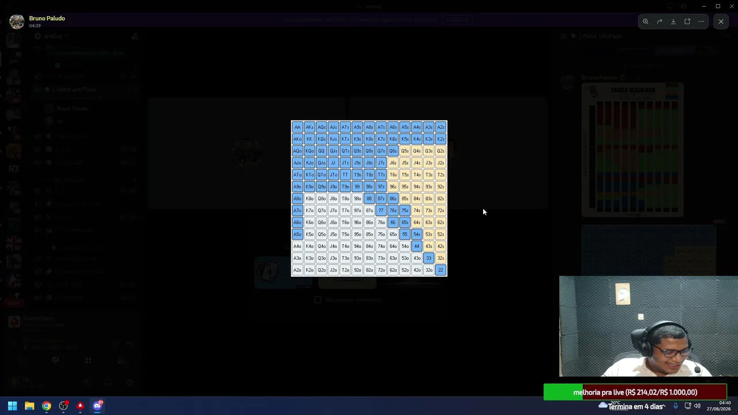The height and width of the screenshot is (415, 738).
Task: Open the Windows Start menu
Action: pos(12,406)
